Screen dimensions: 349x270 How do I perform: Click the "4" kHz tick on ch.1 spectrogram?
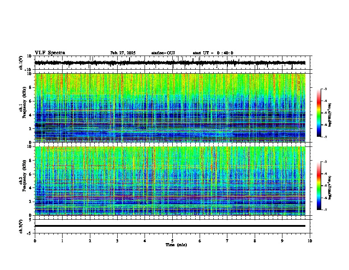pos(31,115)
